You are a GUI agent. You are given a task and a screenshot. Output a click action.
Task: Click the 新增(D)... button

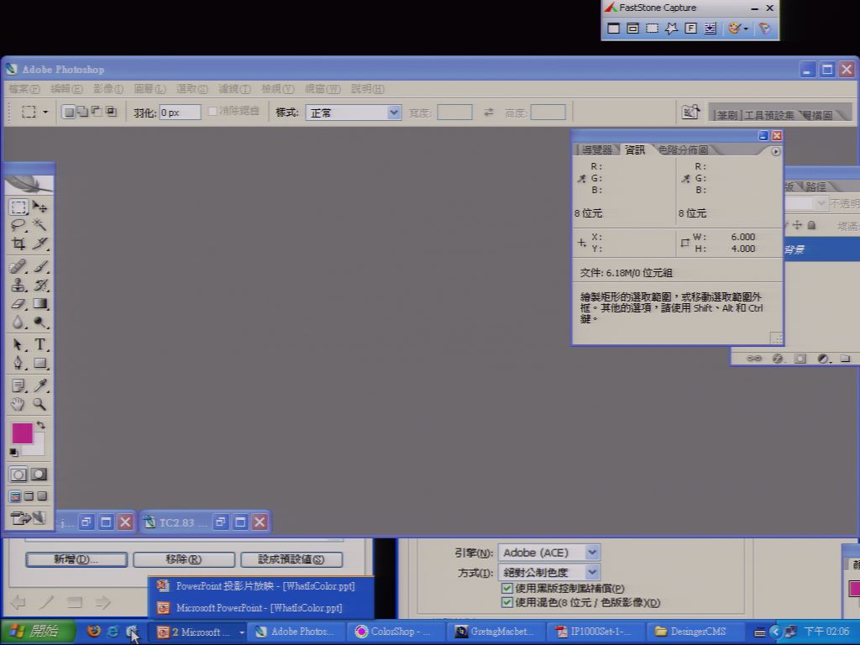tap(76, 559)
